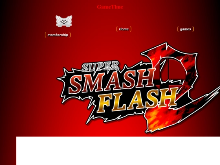Click the silver SUPER word in the logo

click(x=101, y=66)
